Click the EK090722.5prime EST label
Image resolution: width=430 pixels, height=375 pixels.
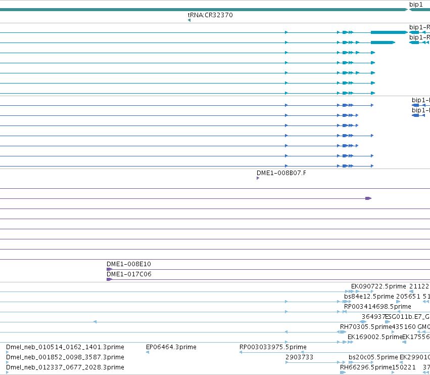click(x=378, y=286)
